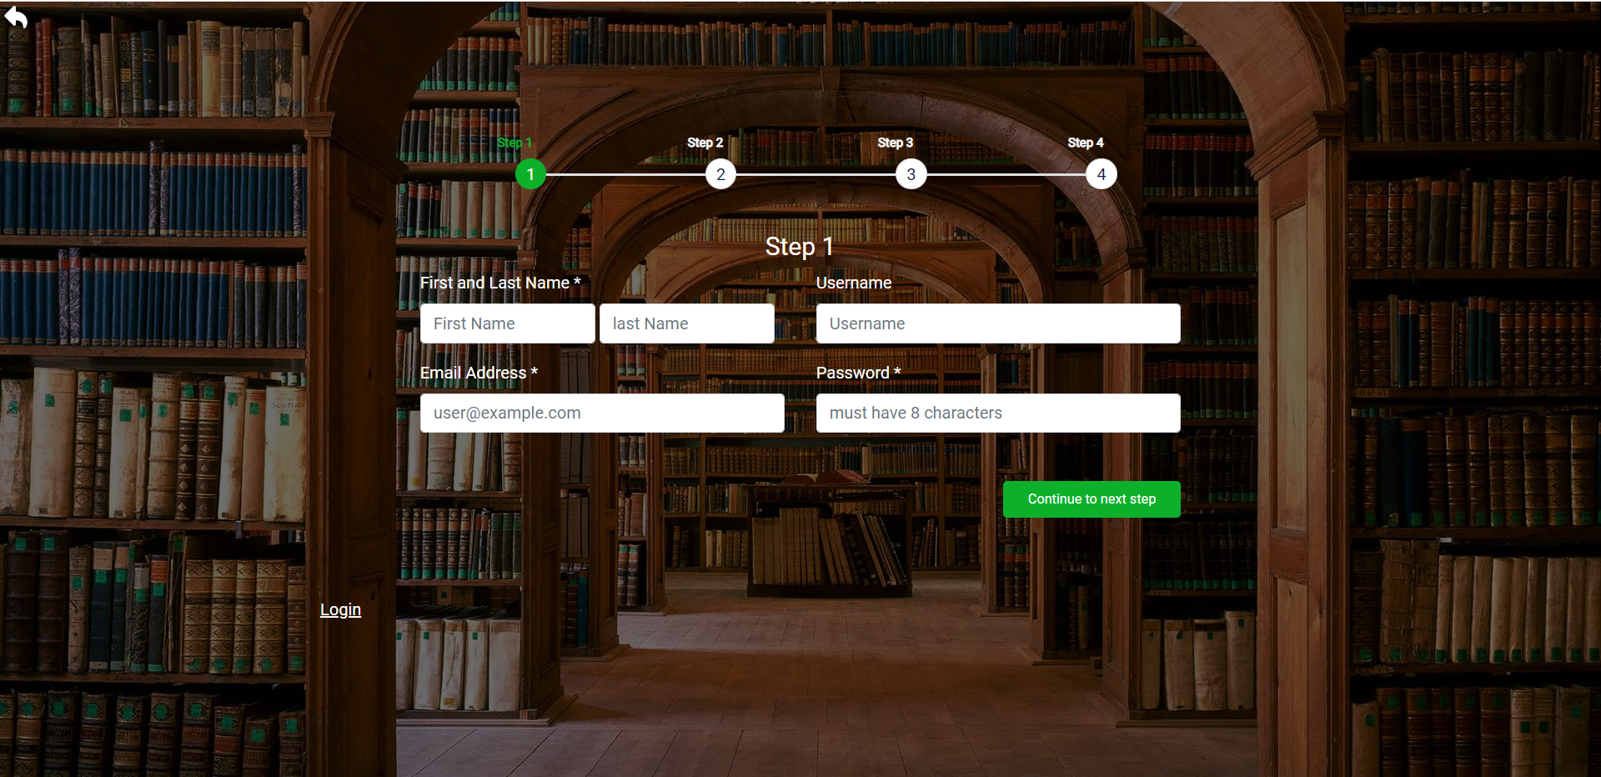The height and width of the screenshot is (777, 1601).
Task: Click the 'Username' label
Action: coord(854,283)
